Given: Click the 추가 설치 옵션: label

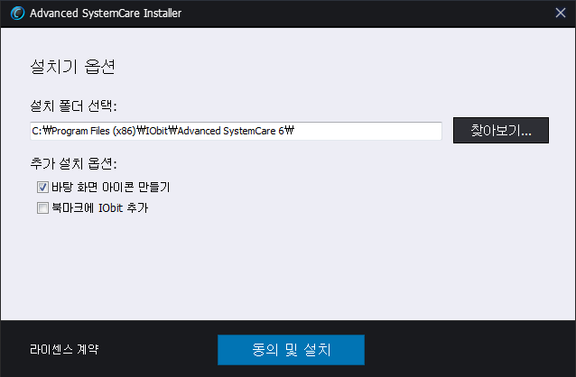Looking at the screenshot, I should click(73, 163).
